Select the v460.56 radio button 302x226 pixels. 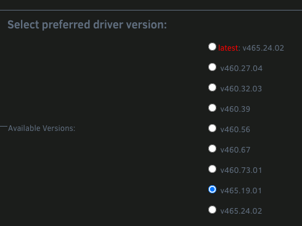point(212,128)
